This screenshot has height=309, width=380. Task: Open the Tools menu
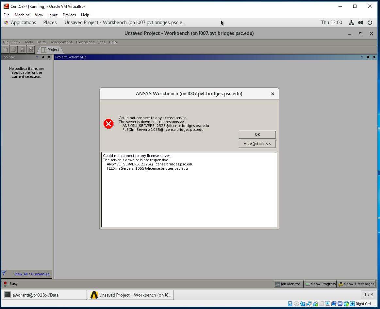28,42
